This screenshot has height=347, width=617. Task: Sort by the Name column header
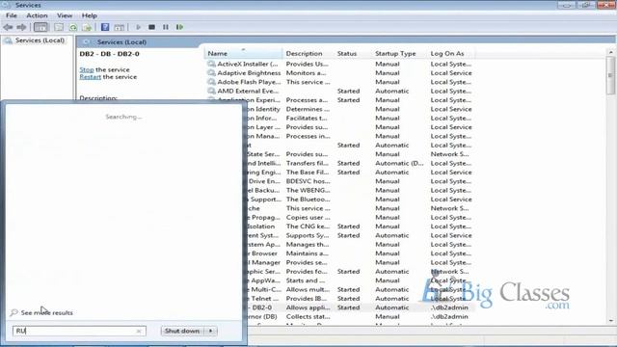click(243, 54)
